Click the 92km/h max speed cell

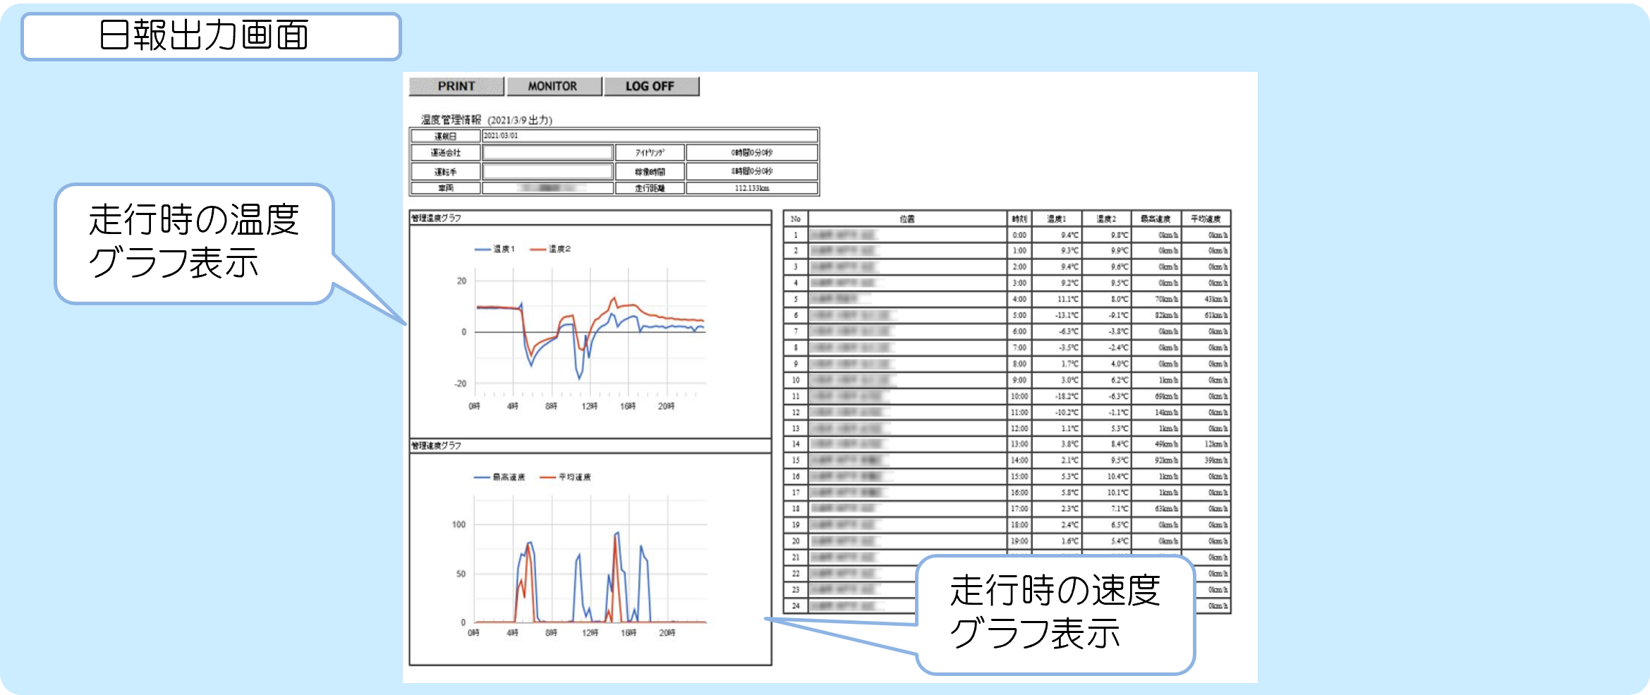(x=1155, y=460)
